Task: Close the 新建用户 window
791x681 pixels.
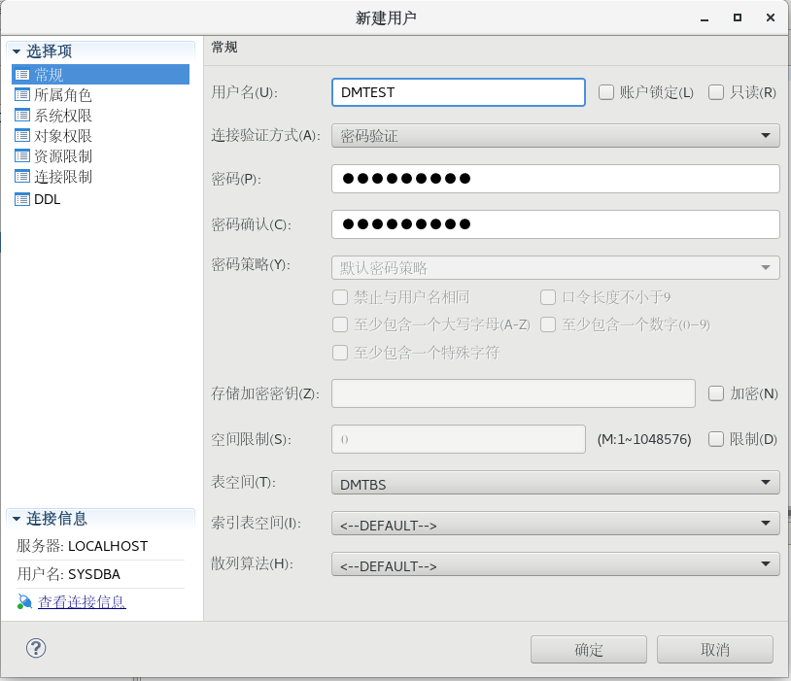Action: (x=771, y=17)
